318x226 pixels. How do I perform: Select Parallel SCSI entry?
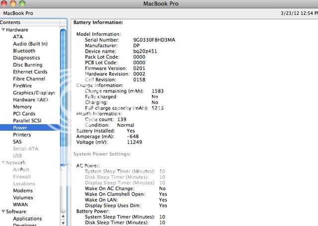(x=27, y=121)
